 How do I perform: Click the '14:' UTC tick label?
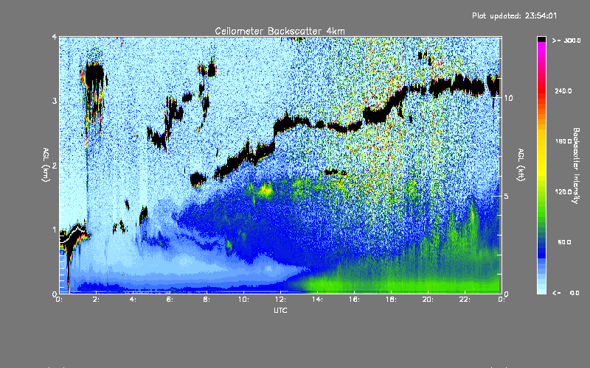click(x=317, y=300)
